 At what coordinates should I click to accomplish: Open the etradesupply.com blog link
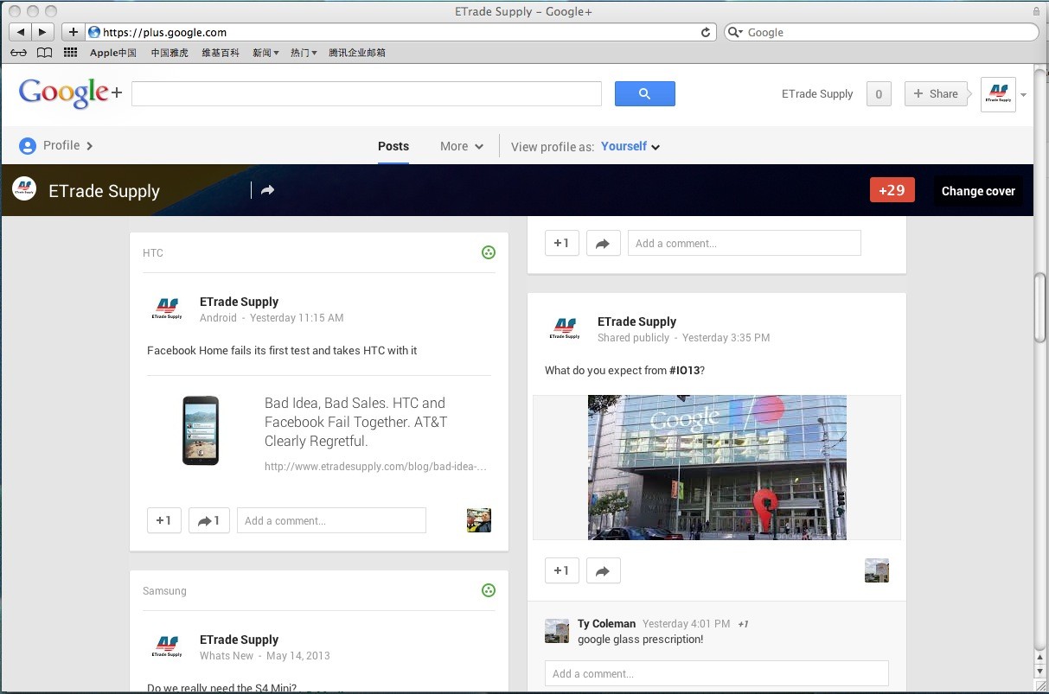375,467
